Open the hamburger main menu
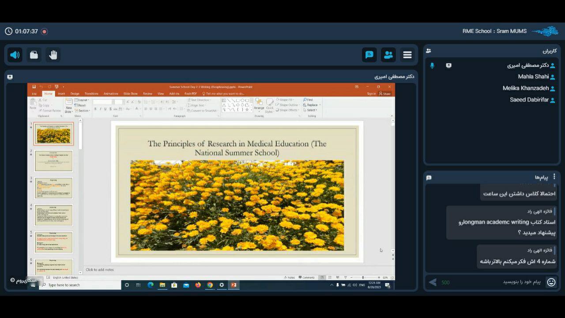Viewport: 565px width, 318px height. tap(407, 55)
